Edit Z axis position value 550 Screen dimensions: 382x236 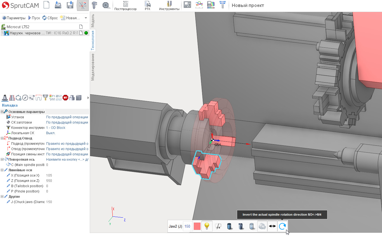(x=67, y=180)
